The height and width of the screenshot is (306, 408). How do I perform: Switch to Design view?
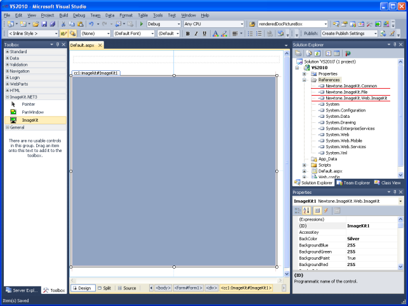click(83, 288)
